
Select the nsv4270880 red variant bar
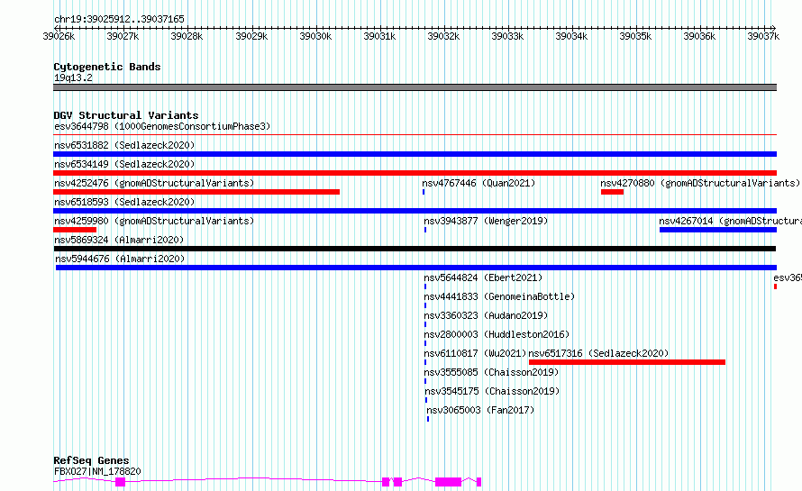click(612, 192)
